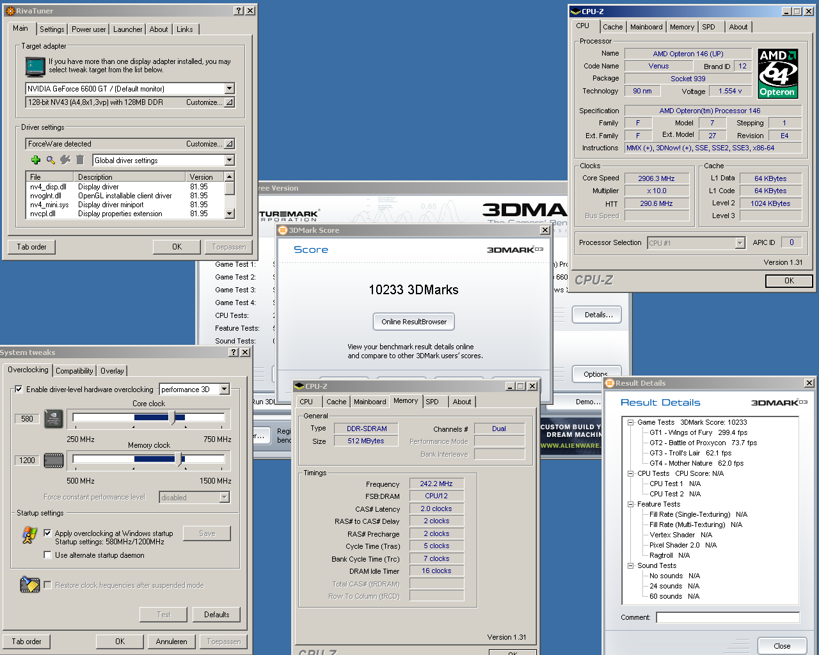Click the Core clock slider handle
Viewport: 819px width, 655px height.
[x=172, y=418]
